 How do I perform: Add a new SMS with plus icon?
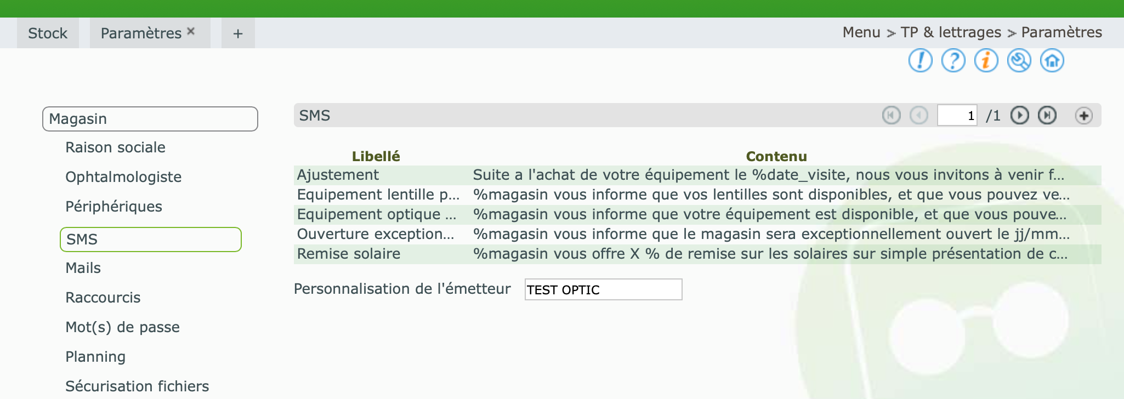coord(1084,116)
